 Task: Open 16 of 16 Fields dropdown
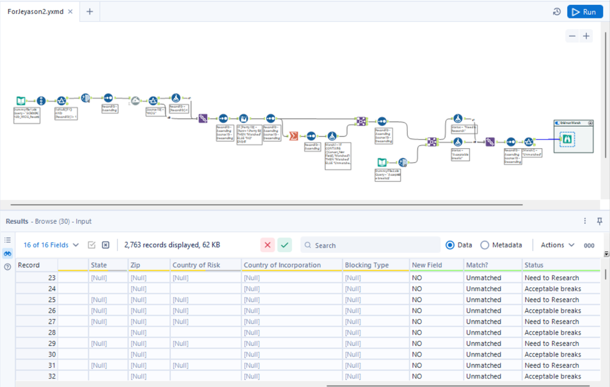coord(51,245)
